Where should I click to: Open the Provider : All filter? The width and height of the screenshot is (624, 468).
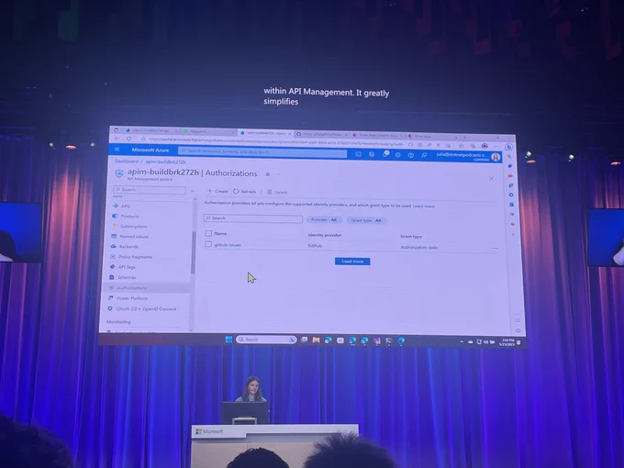pyautogui.click(x=324, y=219)
